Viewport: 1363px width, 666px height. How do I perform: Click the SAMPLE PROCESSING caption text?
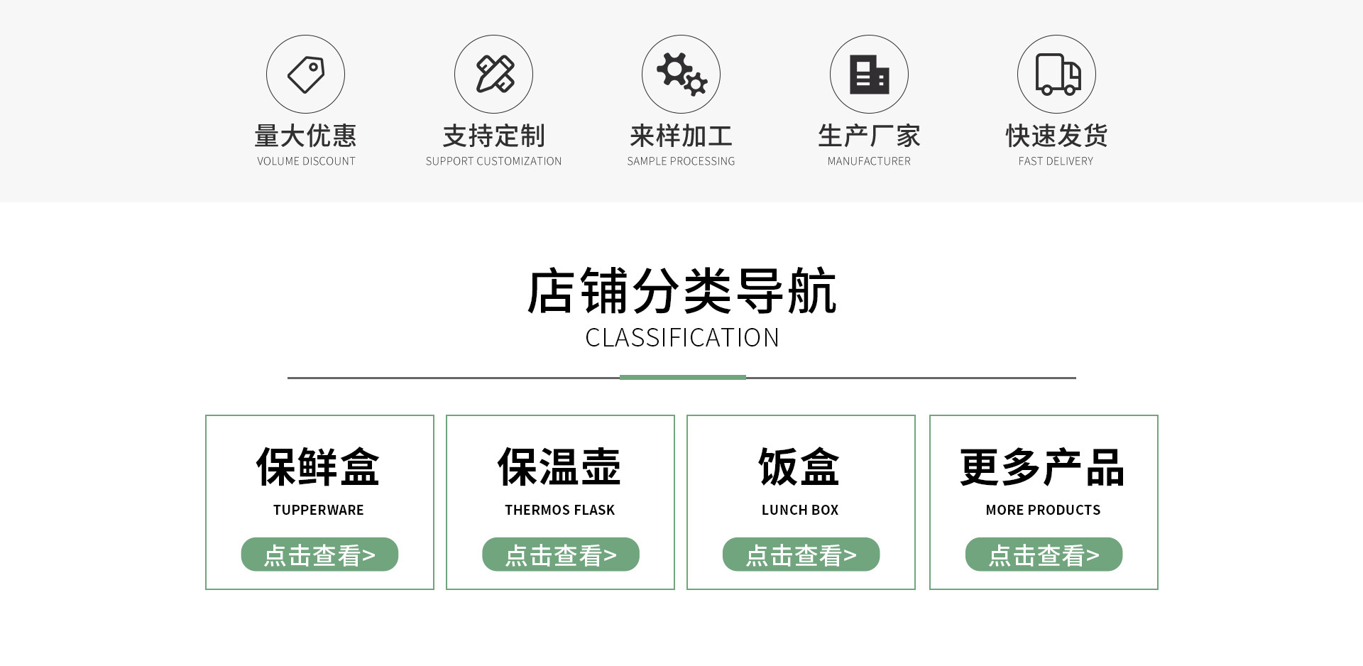[681, 161]
